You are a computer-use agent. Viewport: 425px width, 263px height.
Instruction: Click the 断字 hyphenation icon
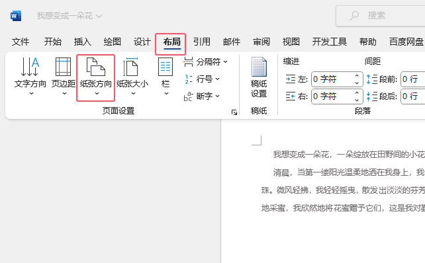tap(188, 96)
